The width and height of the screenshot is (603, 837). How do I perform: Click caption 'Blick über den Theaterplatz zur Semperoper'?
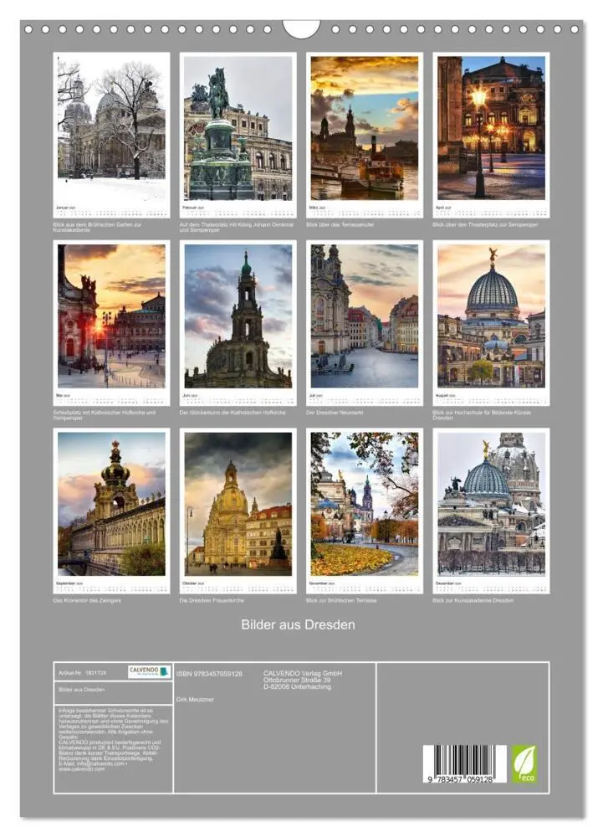click(x=485, y=224)
